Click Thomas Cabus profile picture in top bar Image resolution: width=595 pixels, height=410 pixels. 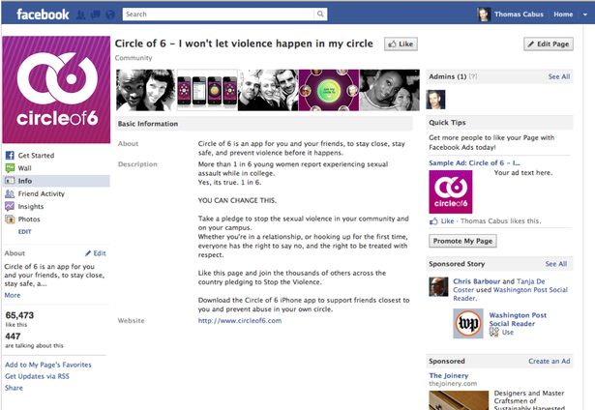click(484, 15)
